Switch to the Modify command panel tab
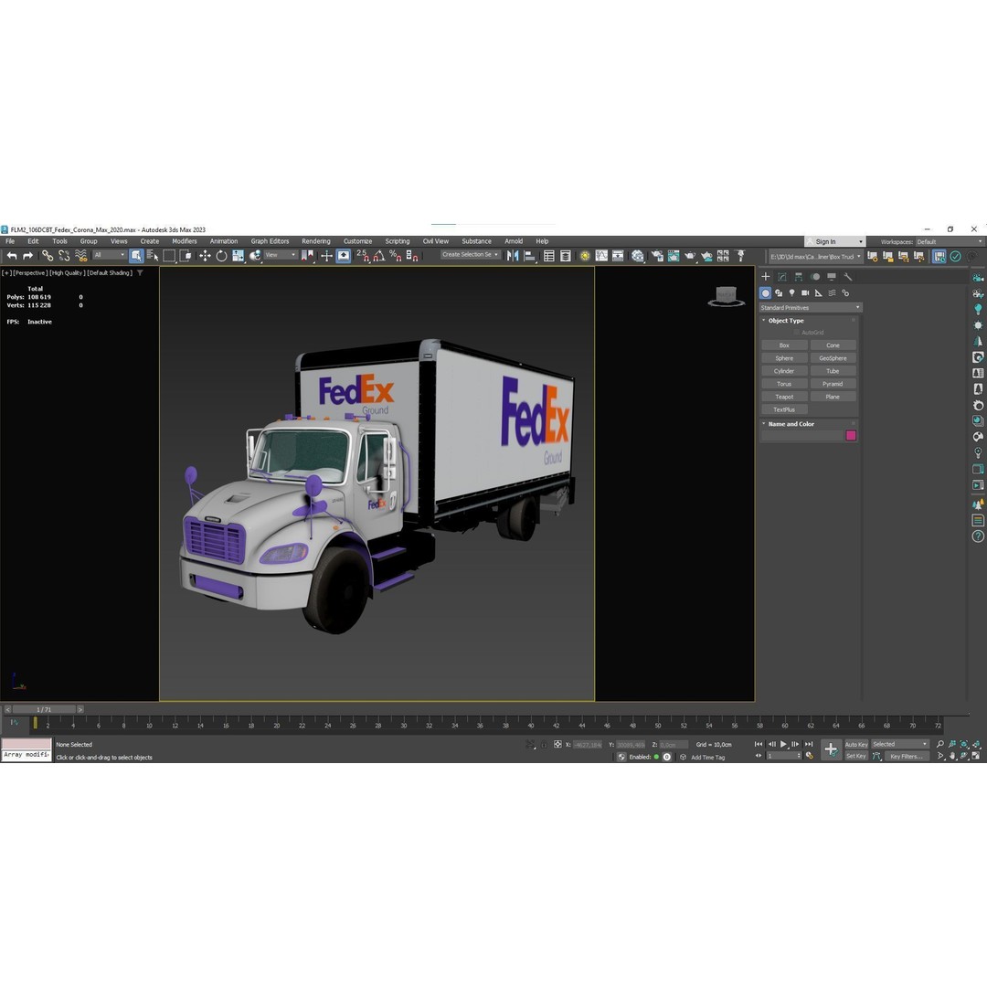Screen dimensions: 987x987 pos(781,277)
